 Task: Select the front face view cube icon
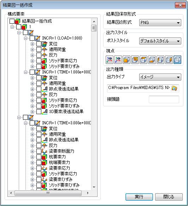click(x=127, y=60)
